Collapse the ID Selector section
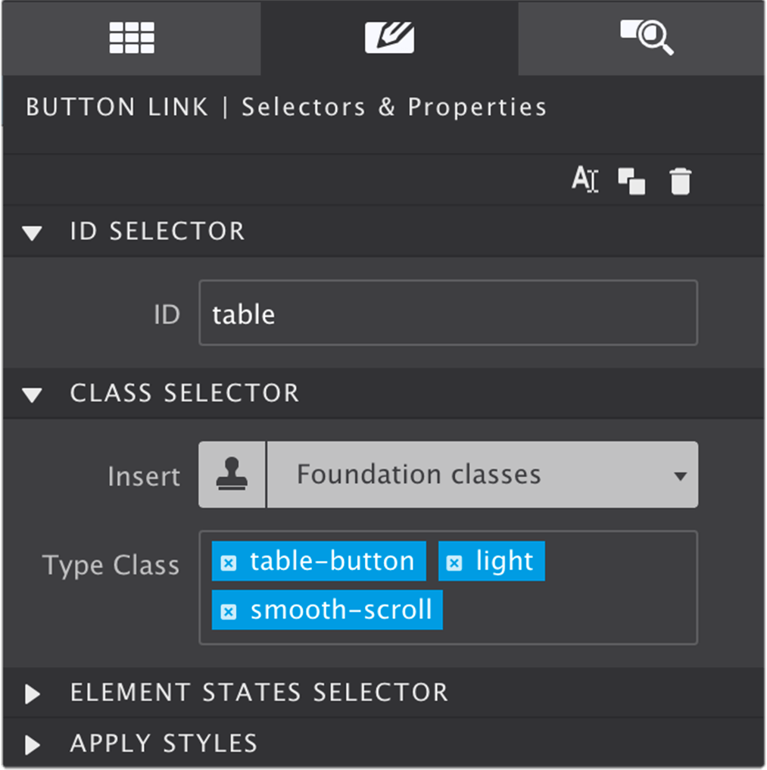The image size is (767, 770). point(33,232)
